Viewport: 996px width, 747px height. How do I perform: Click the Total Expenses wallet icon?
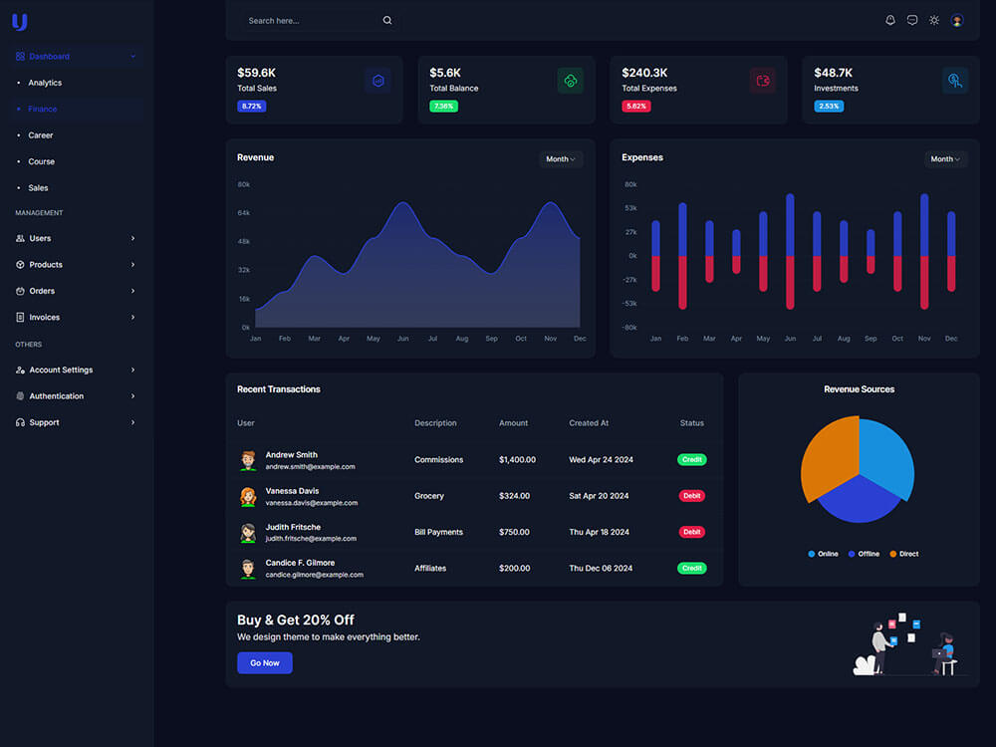(x=763, y=81)
